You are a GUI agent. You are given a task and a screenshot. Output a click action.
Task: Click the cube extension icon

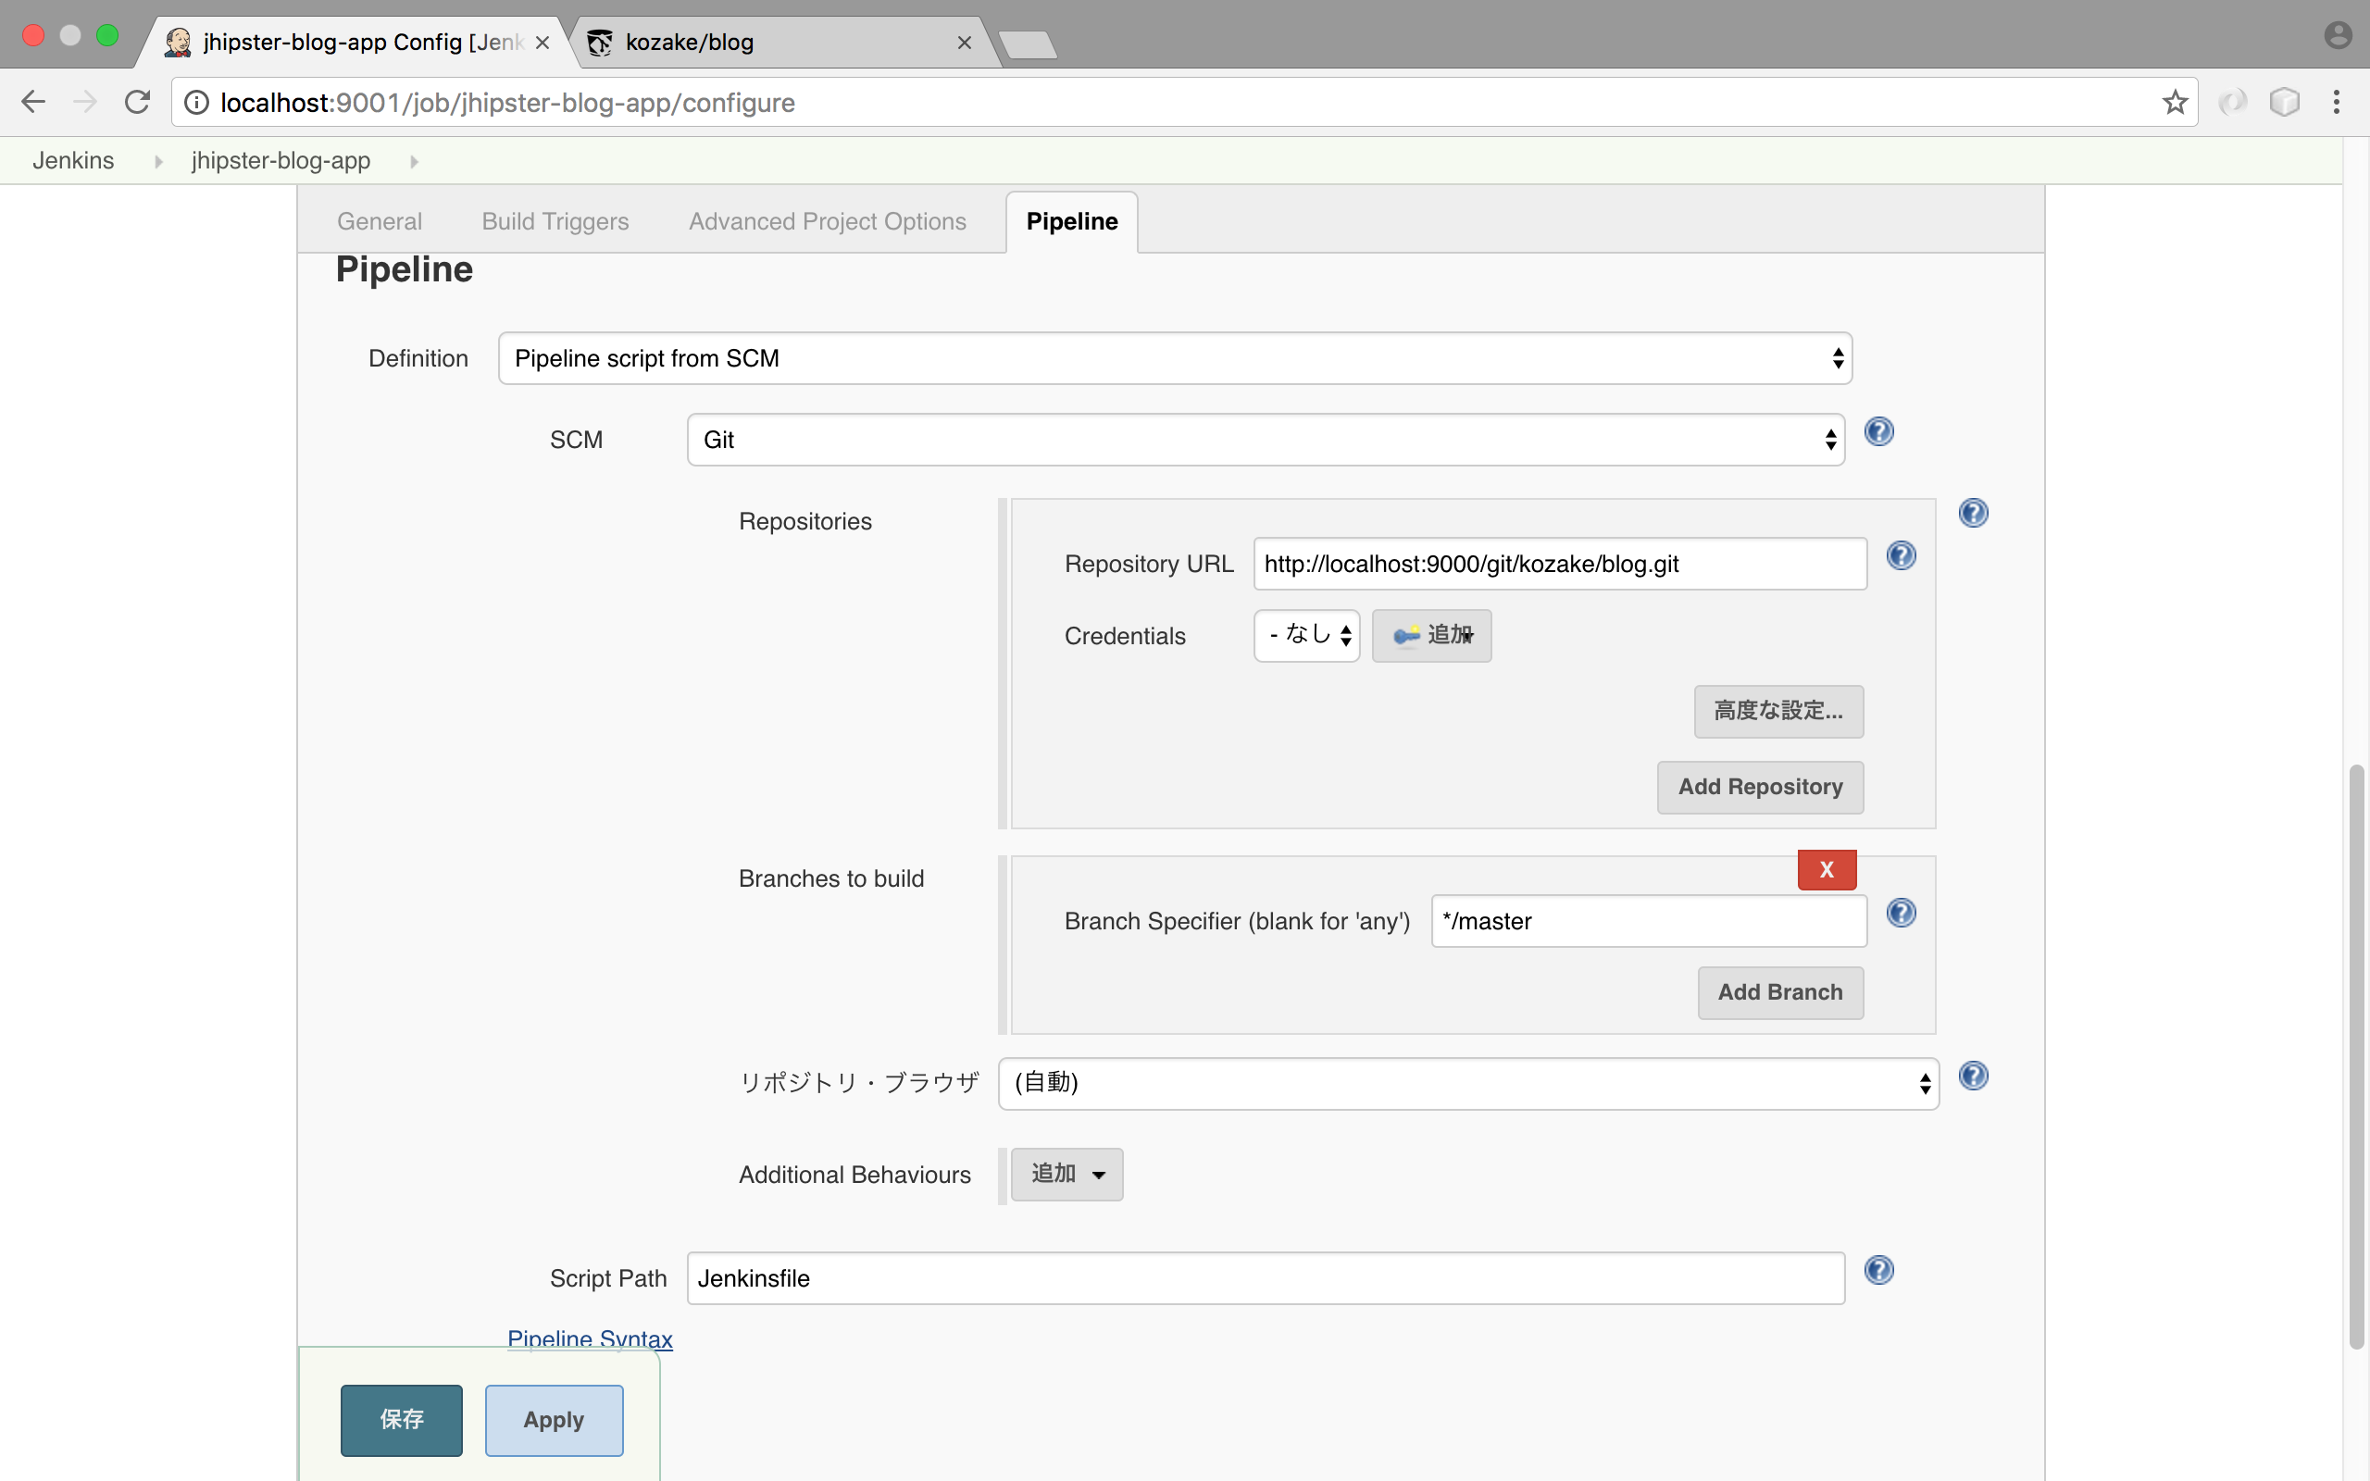[x=2284, y=102]
